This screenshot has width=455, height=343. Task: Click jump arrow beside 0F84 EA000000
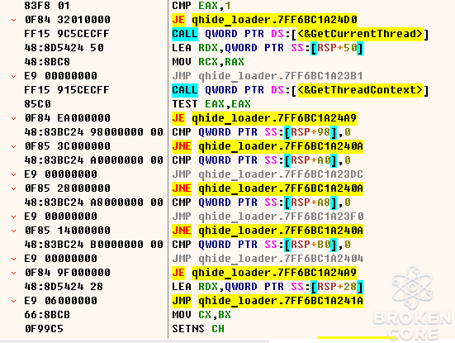tap(14, 118)
